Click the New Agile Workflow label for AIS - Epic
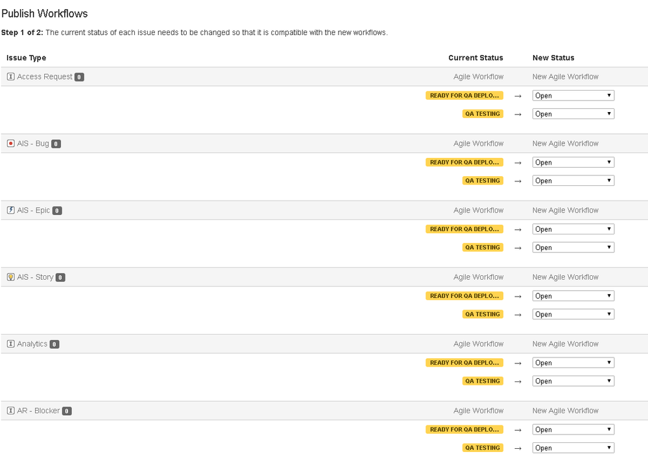648x465 pixels. click(x=566, y=210)
